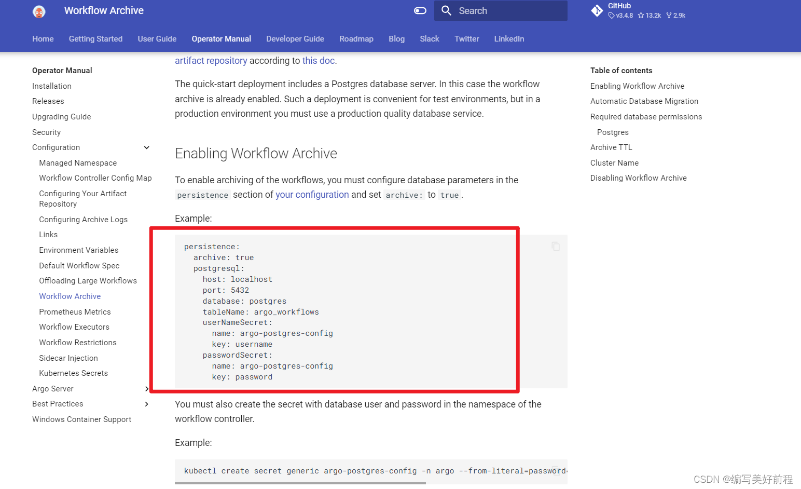801x489 pixels.
Task: Expand the Best Practices section arrow
Action: (147, 404)
